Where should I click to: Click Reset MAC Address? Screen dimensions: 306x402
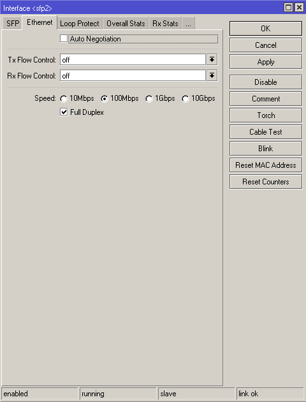pos(266,165)
